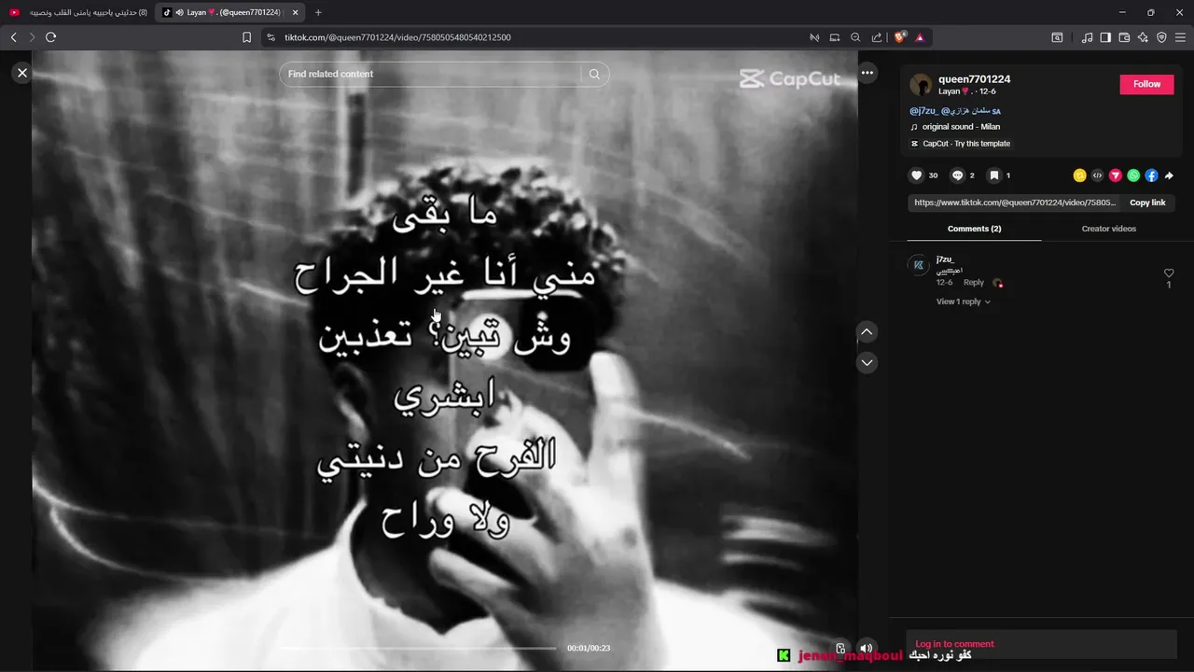1194x672 pixels.
Task: Click the zoom-out magnifier in address bar
Action: (855, 37)
